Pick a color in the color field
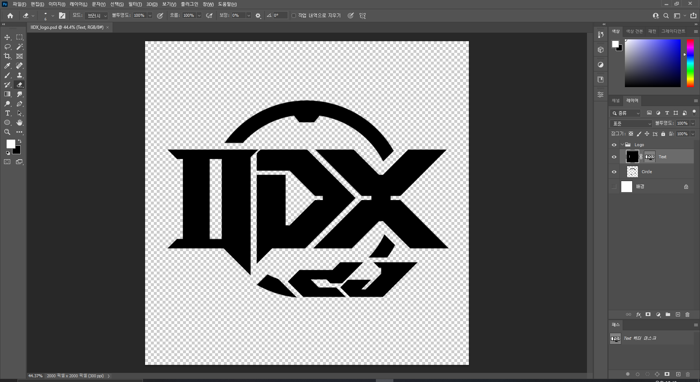 (x=653, y=63)
